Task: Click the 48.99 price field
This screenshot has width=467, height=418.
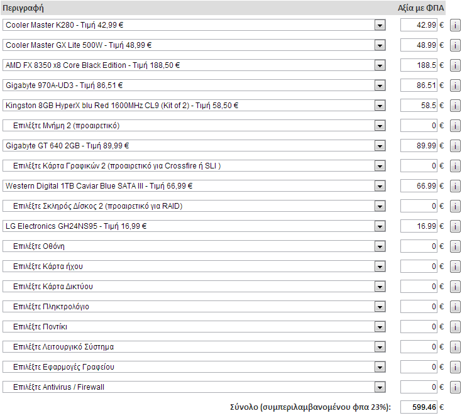Action: (x=419, y=45)
